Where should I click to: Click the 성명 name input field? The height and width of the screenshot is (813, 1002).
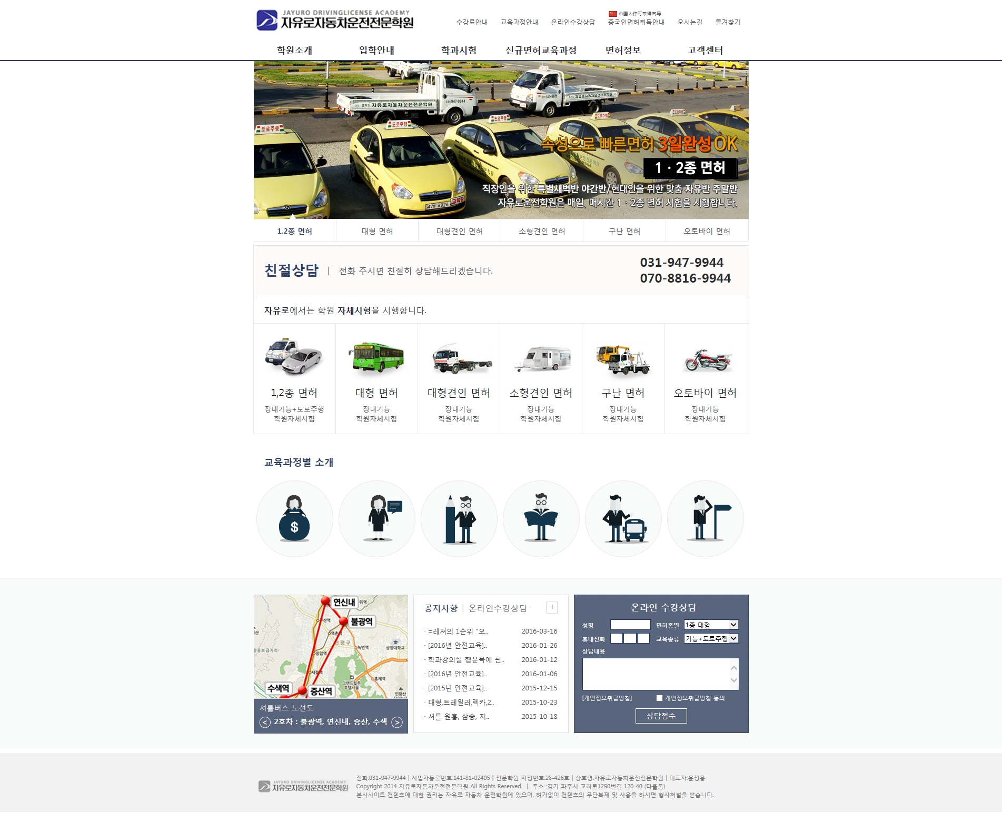(x=630, y=625)
